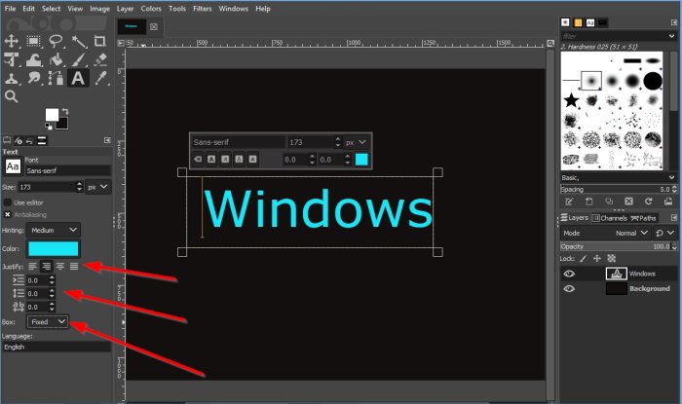Click the Language English field

(57, 347)
